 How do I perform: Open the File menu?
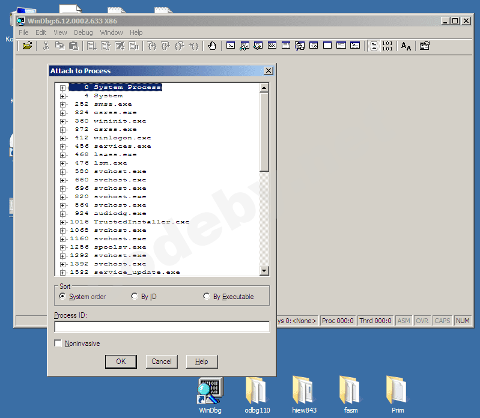pyautogui.click(x=23, y=32)
